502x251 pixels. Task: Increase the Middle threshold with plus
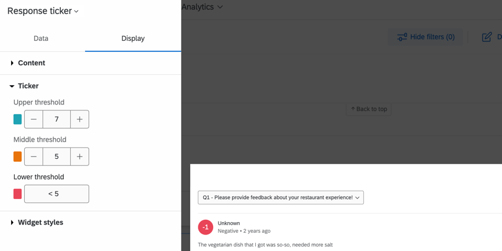pos(80,157)
